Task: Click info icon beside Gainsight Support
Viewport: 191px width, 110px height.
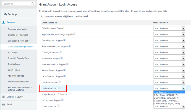Action: (60, 52)
